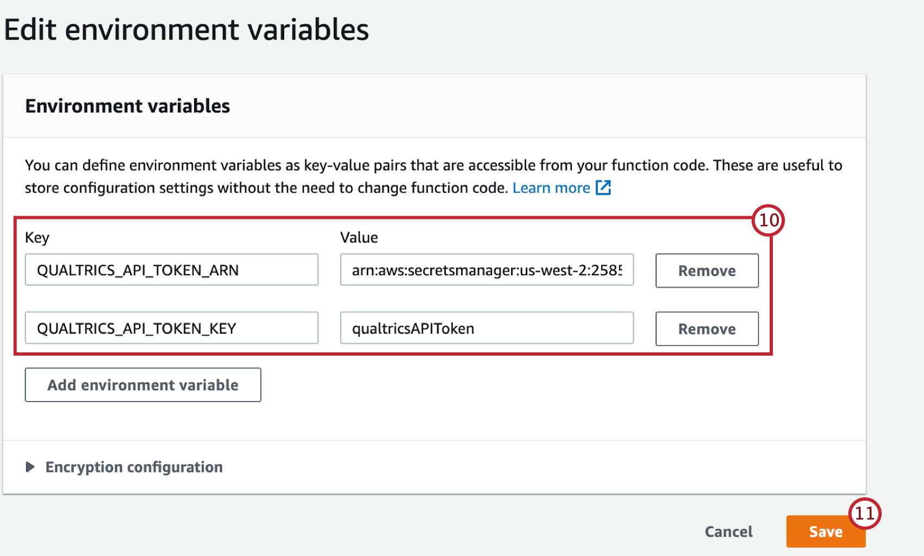924x556 pixels.
Task: Click the Key column label
Action: pos(37,237)
